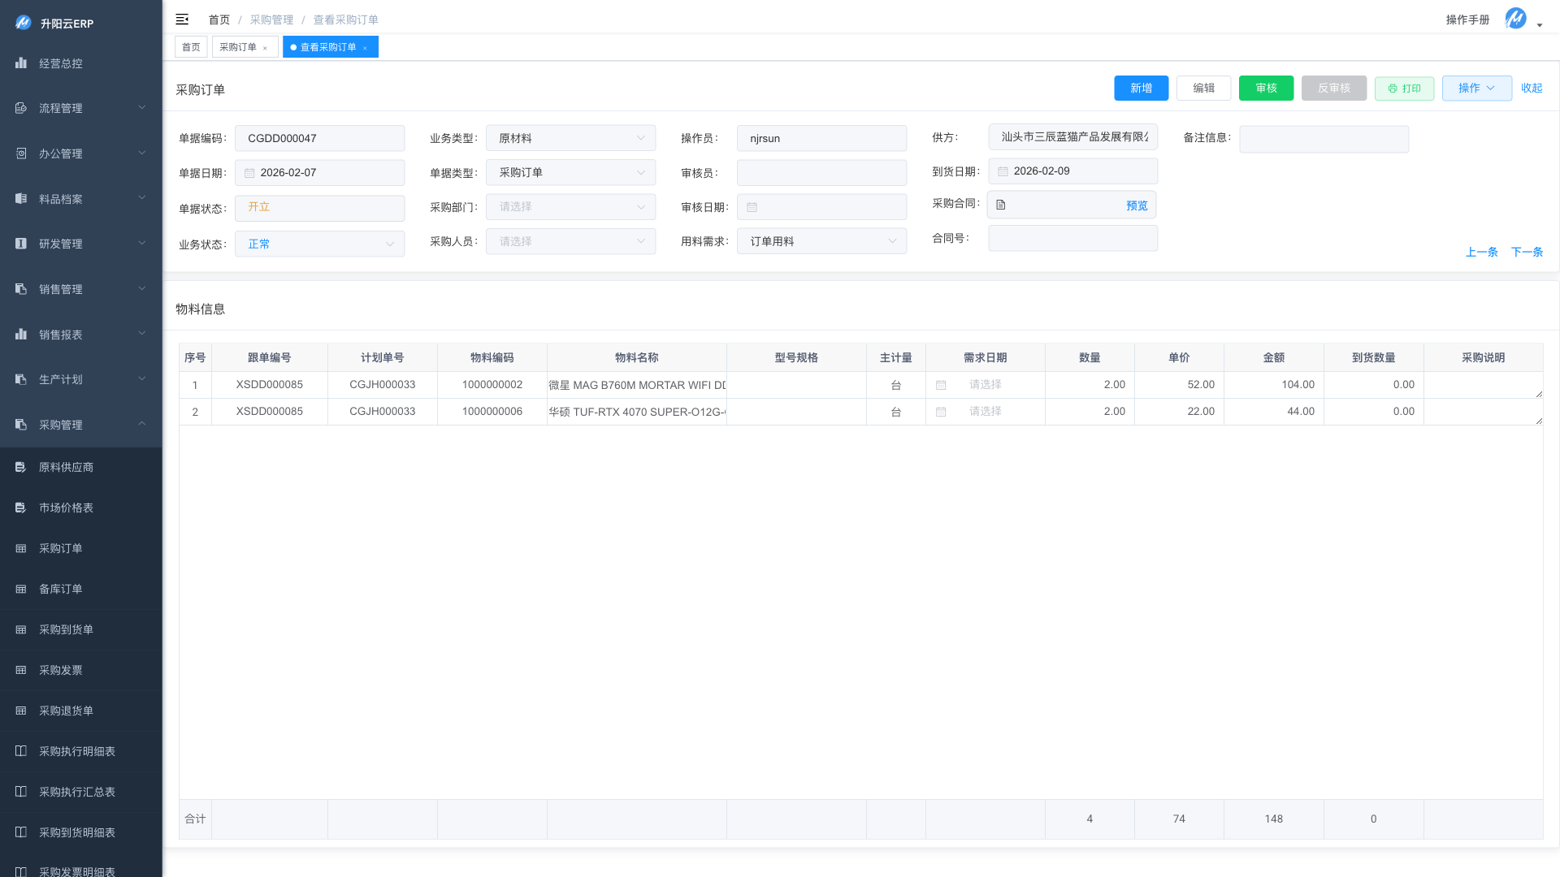The image size is (1560, 877).
Task: Expand the 操作 dropdown button
Action: (1476, 88)
